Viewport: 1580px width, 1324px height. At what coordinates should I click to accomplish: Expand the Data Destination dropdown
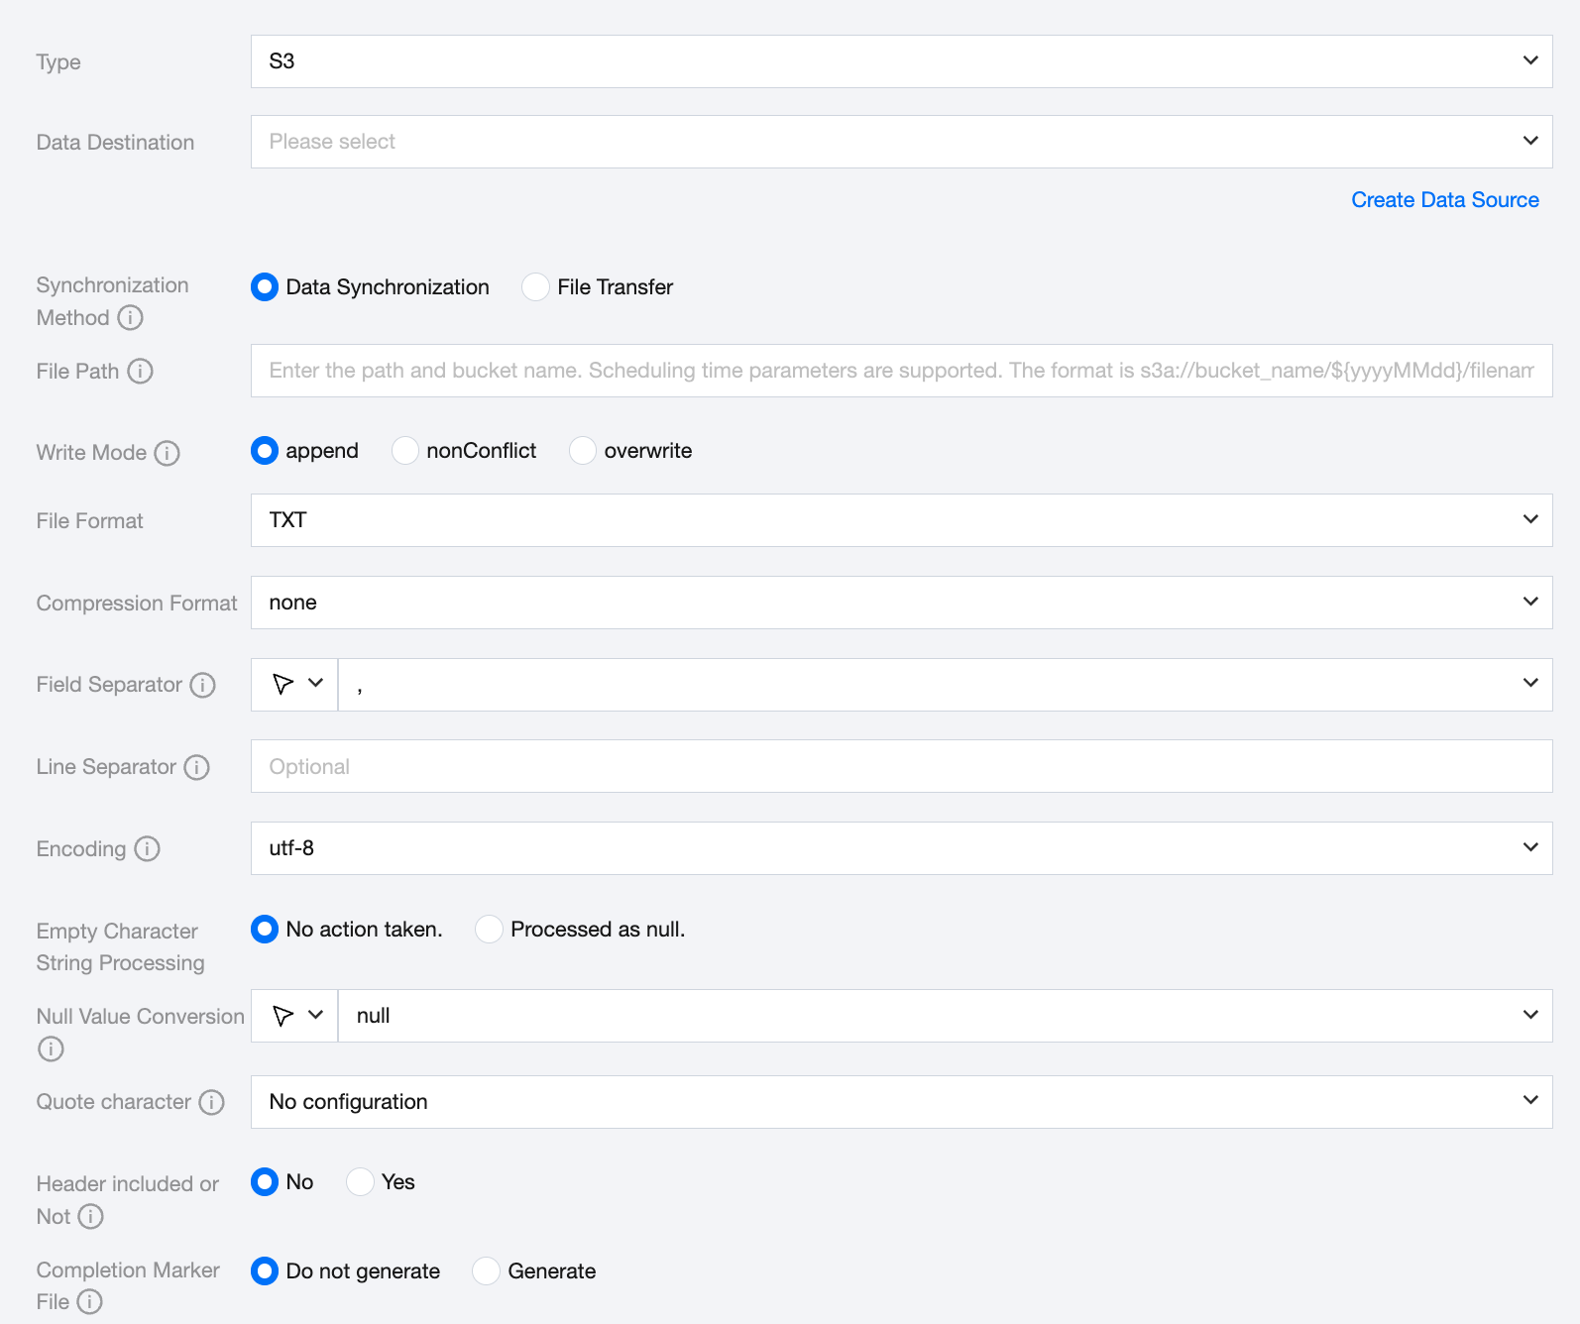click(x=900, y=142)
